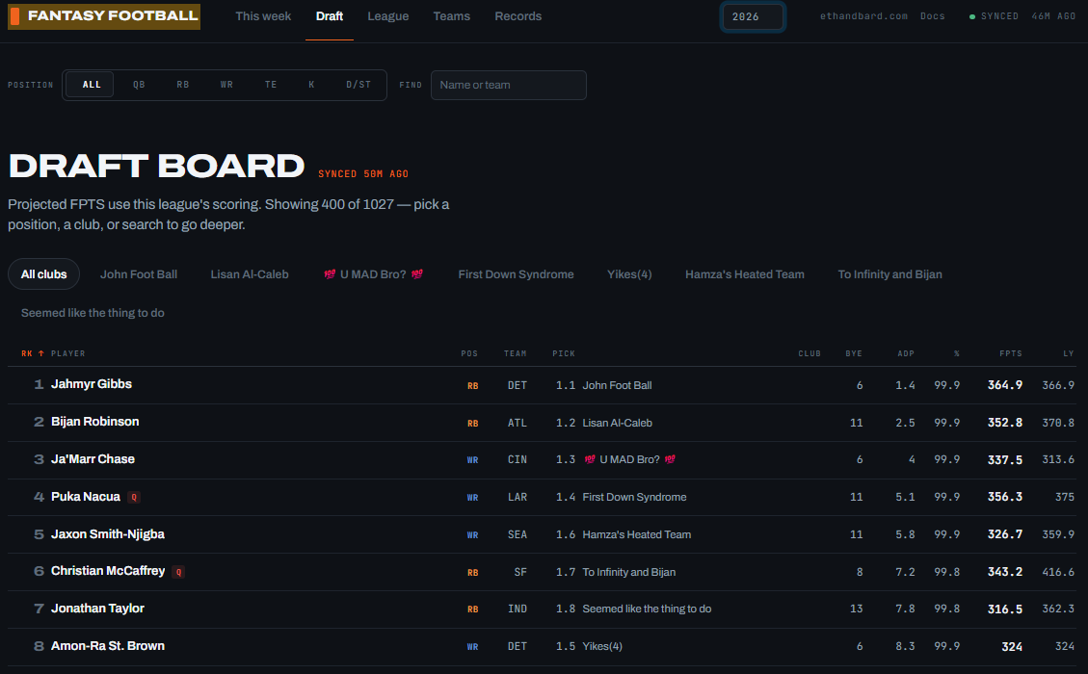1088x674 pixels.
Task: Open Christian McCaffrey player name
Action: 108,571
